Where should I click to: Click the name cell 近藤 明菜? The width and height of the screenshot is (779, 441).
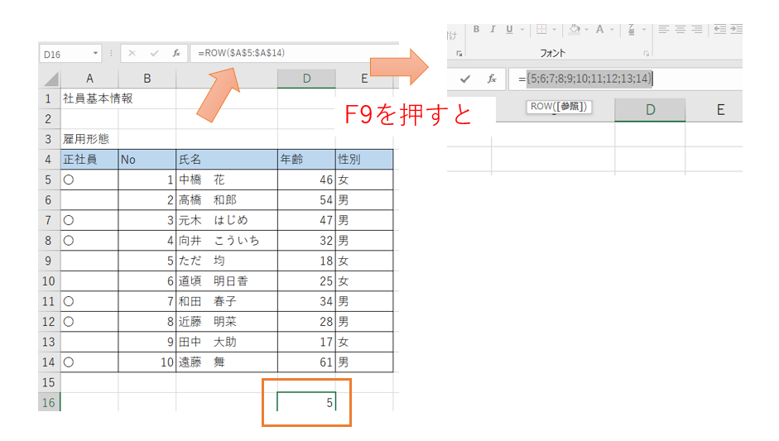[x=227, y=322]
